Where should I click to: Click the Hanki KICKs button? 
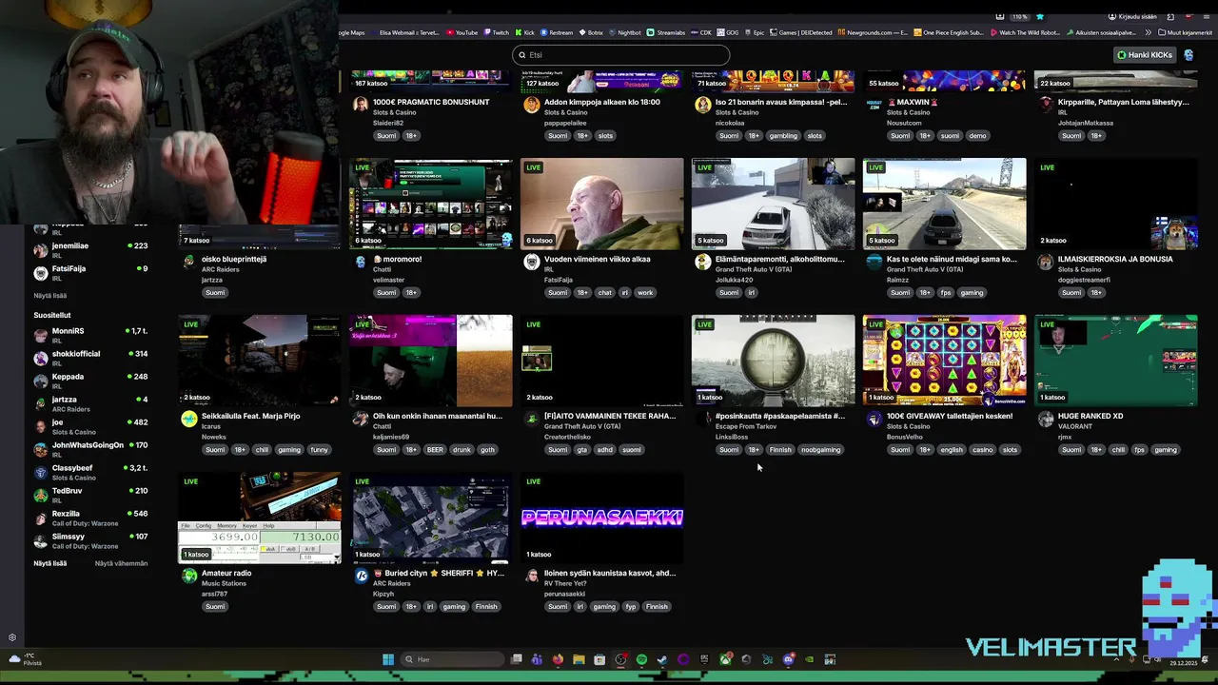(x=1145, y=55)
